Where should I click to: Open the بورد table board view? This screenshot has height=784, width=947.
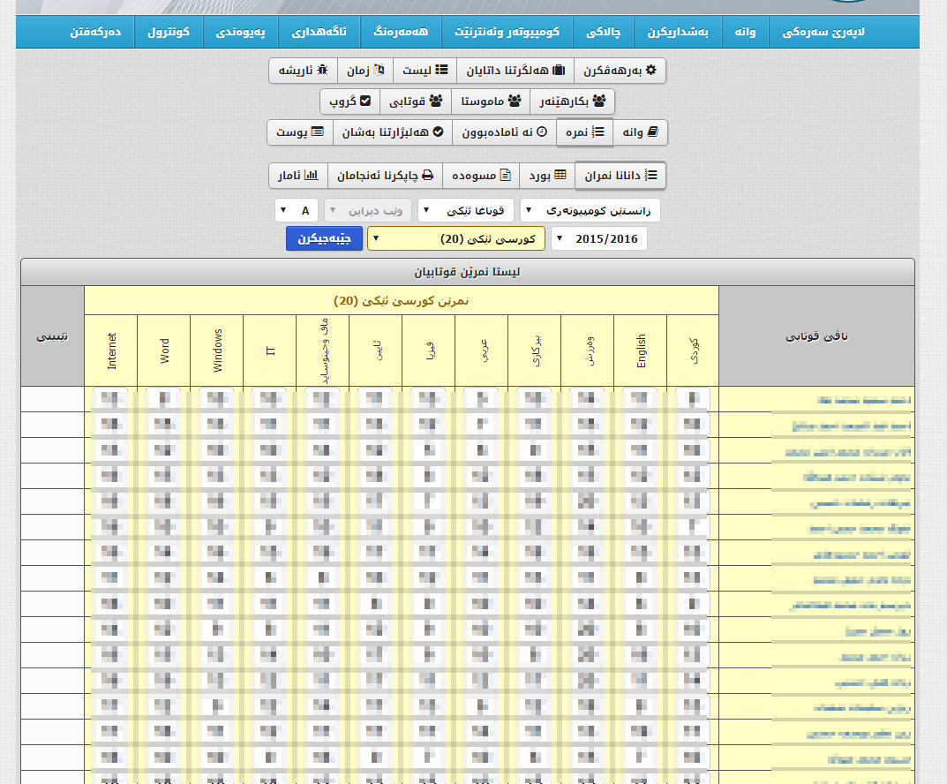pyautogui.click(x=547, y=176)
